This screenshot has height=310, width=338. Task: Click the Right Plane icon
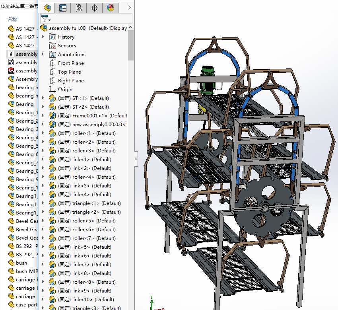pos(52,81)
